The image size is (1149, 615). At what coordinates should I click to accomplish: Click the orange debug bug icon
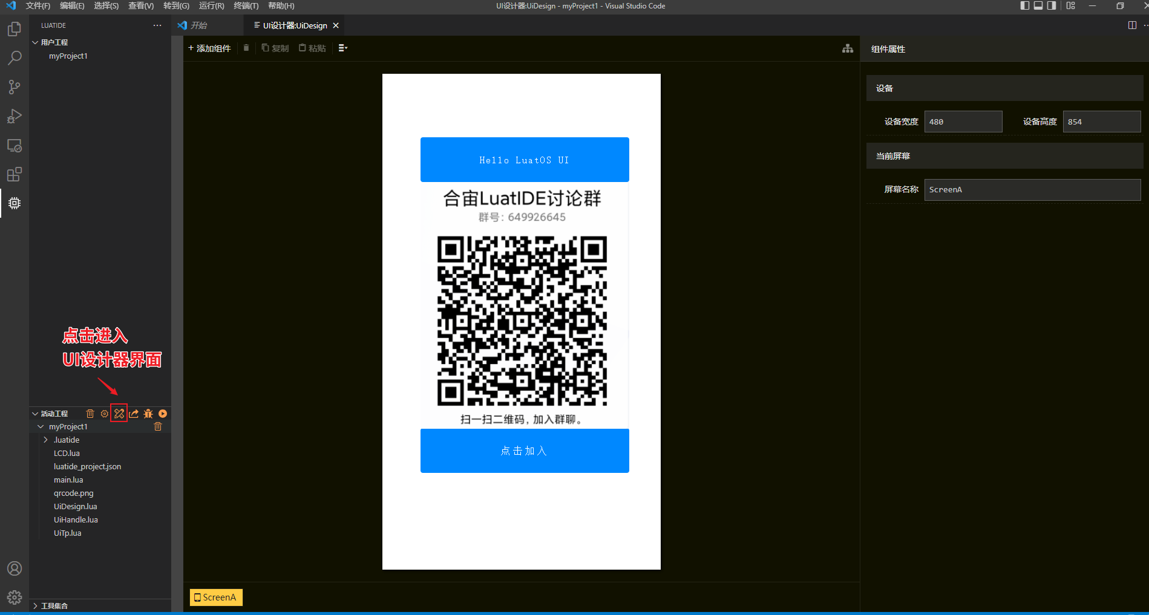pyautogui.click(x=148, y=414)
